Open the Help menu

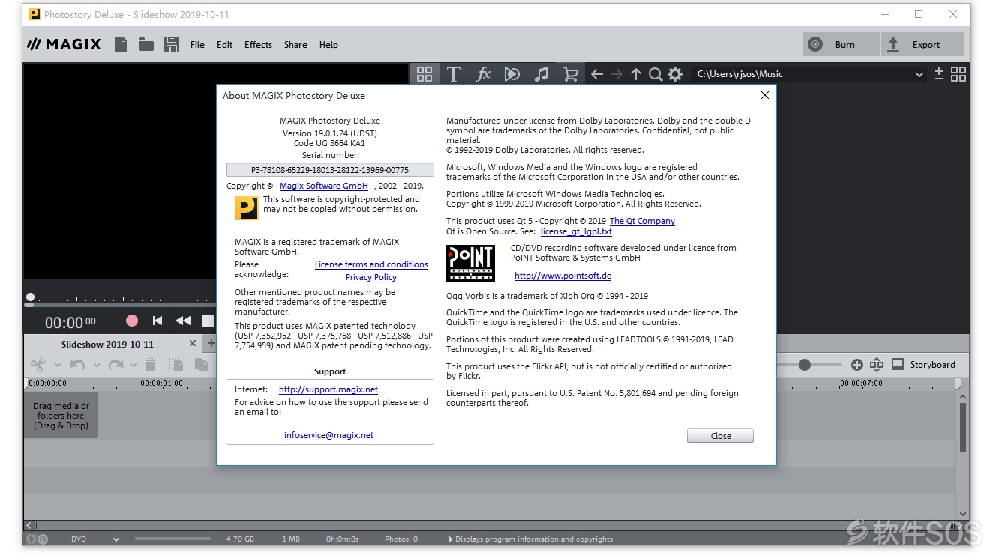coord(328,45)
